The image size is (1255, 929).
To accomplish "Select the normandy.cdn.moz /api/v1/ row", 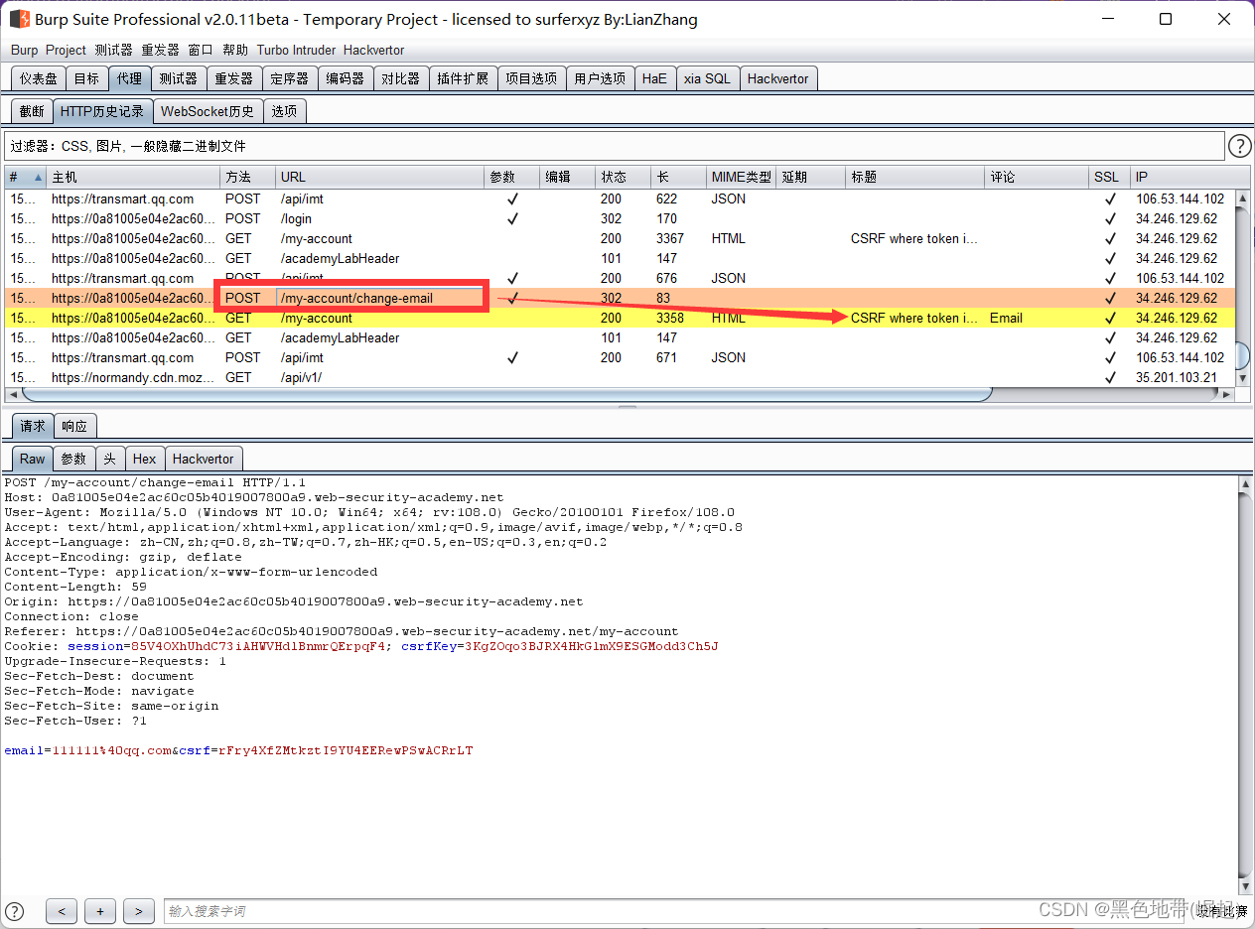I will [622, 377].
